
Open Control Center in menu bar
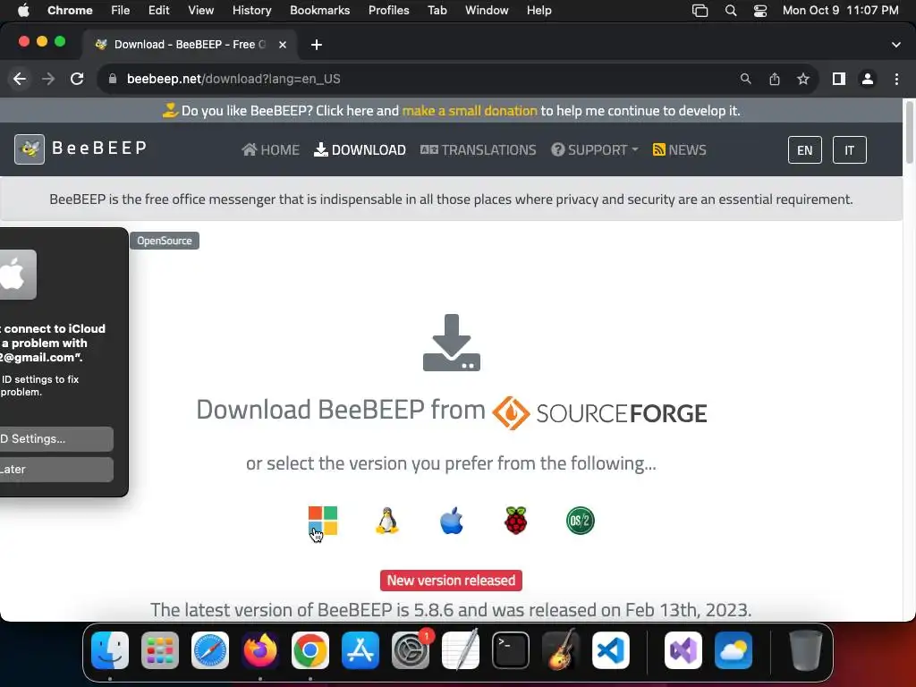(760, 11)
